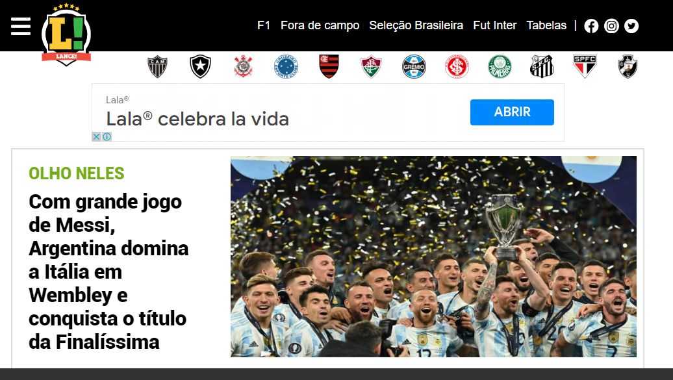The image size is (673, 380).
Task: Open the Argentina trophy celebration photo
Action: point(433,257)
